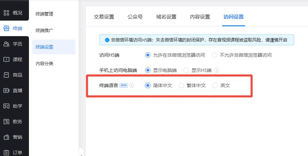Image resolution: width=308 pixels, height=156 pixels.
Task: Open the 域名设置 tab
Action: click(x=166, y=17)
